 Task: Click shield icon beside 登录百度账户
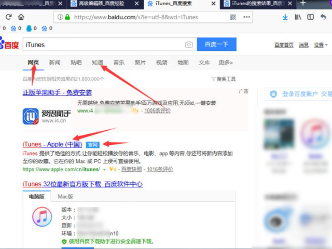pos(273,94)
